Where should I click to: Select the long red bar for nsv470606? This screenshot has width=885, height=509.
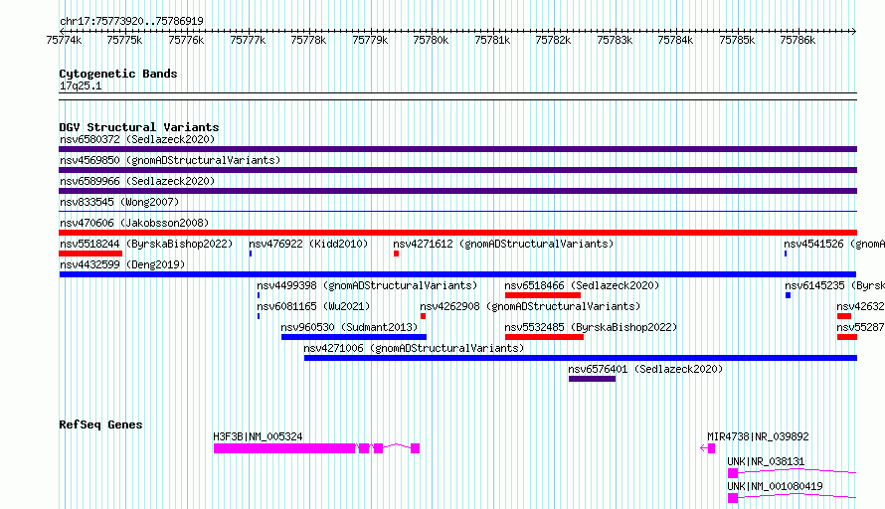(x=457, y=233)
